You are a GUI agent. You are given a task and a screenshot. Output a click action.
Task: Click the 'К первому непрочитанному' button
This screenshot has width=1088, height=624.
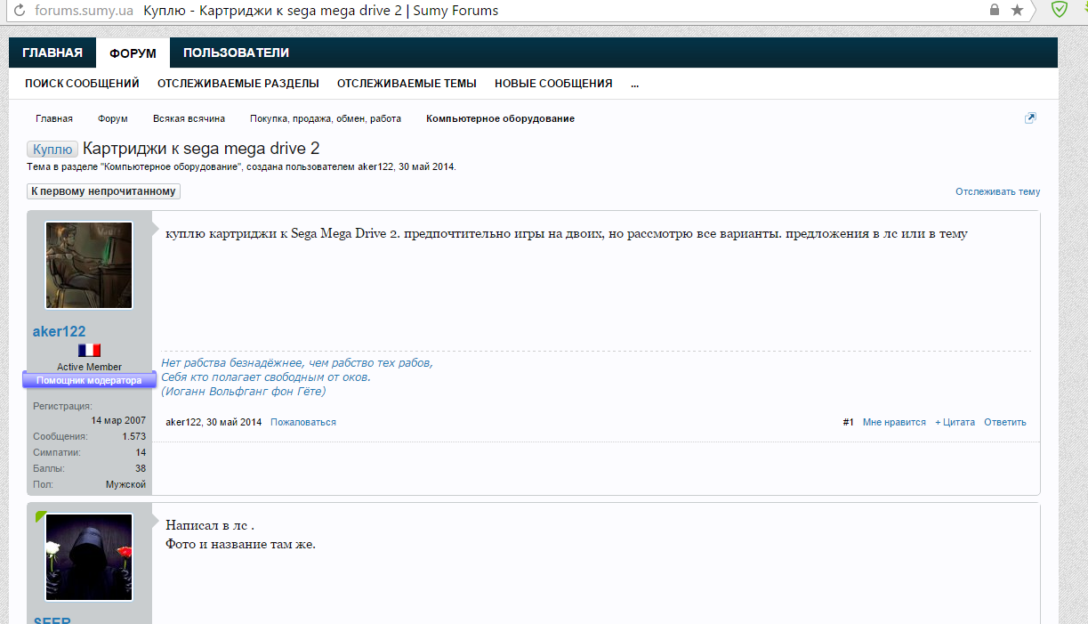coord(104,191)
